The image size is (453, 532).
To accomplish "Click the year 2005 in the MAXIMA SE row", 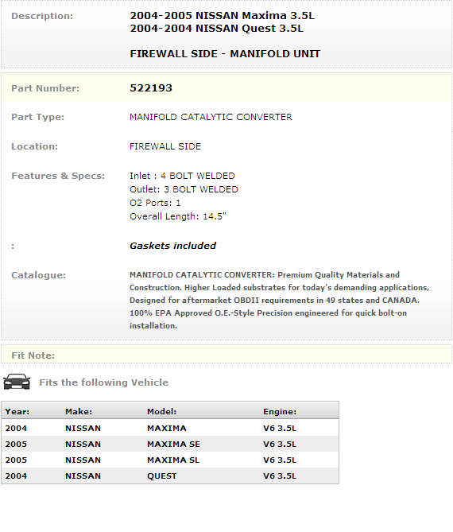I will 16,444.
